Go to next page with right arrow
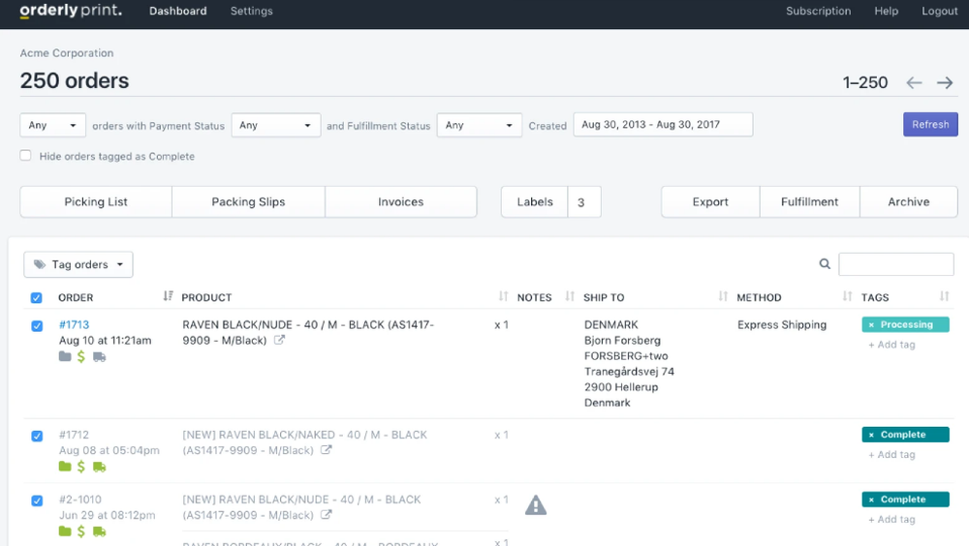The height and width of the screenshot is (546, 969). [x=945, y=82]
